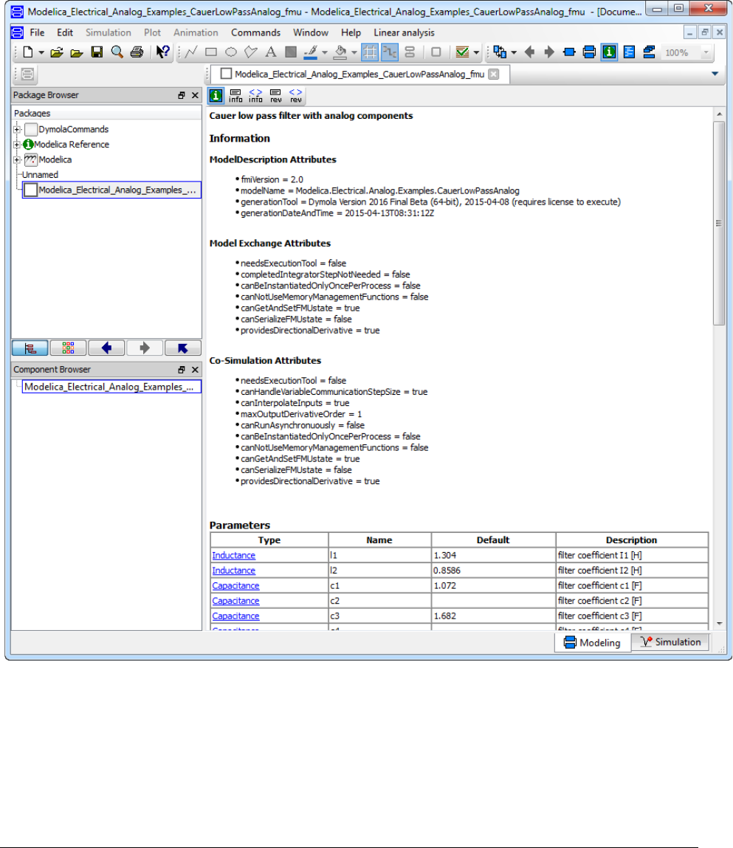Select the Ellipse drawing tool
The height and width of the screenshot is (848, 733).
(x=231, y=52)
